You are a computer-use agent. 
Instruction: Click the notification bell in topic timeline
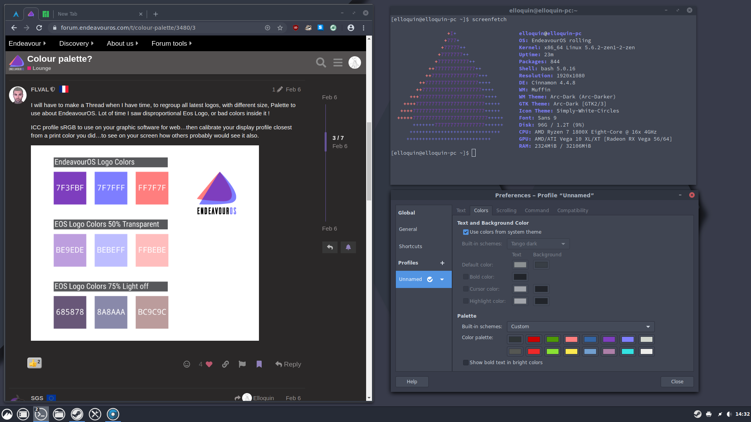[x=348, y=247]
